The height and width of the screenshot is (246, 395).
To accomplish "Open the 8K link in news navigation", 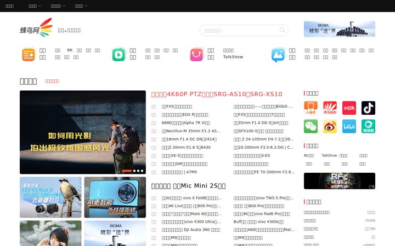I will (70, 50).
